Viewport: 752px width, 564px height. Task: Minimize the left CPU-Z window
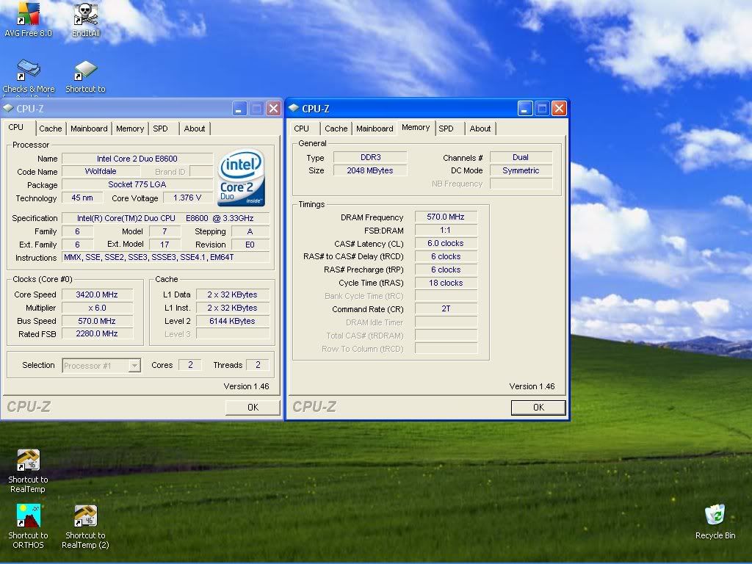(x=240, y=109)
